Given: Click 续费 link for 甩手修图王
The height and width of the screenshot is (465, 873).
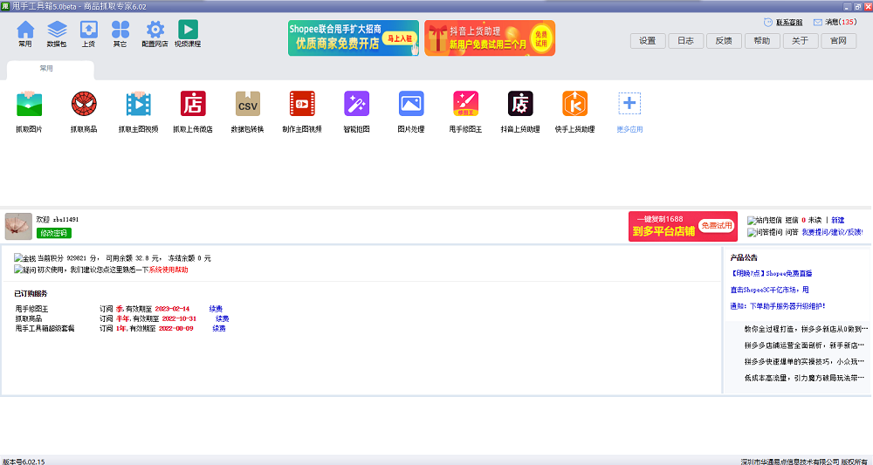Looking at the screenshot, I should click(216, 309).
